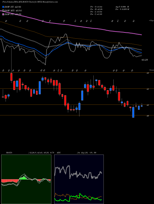Viewport: 154px width, 204px height.
Task: Click the 'Pre V: 0.039 M' text
Action: (x=122, y=9)
